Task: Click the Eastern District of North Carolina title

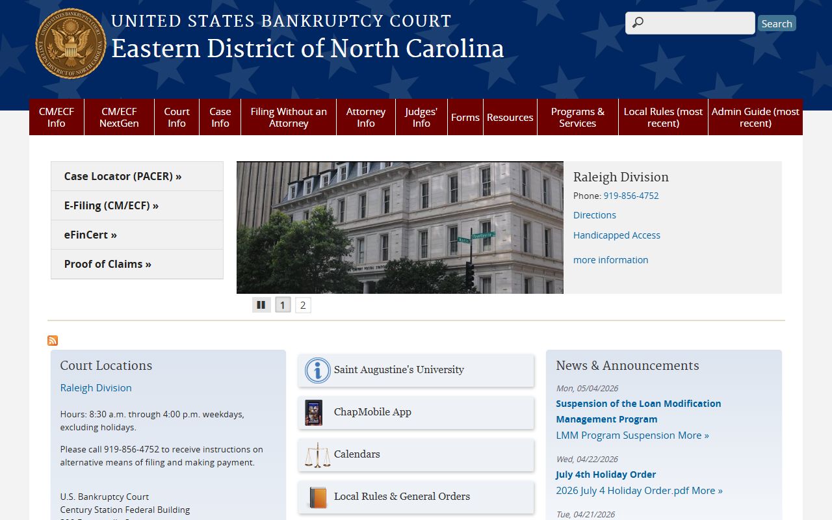Action: 307,49
